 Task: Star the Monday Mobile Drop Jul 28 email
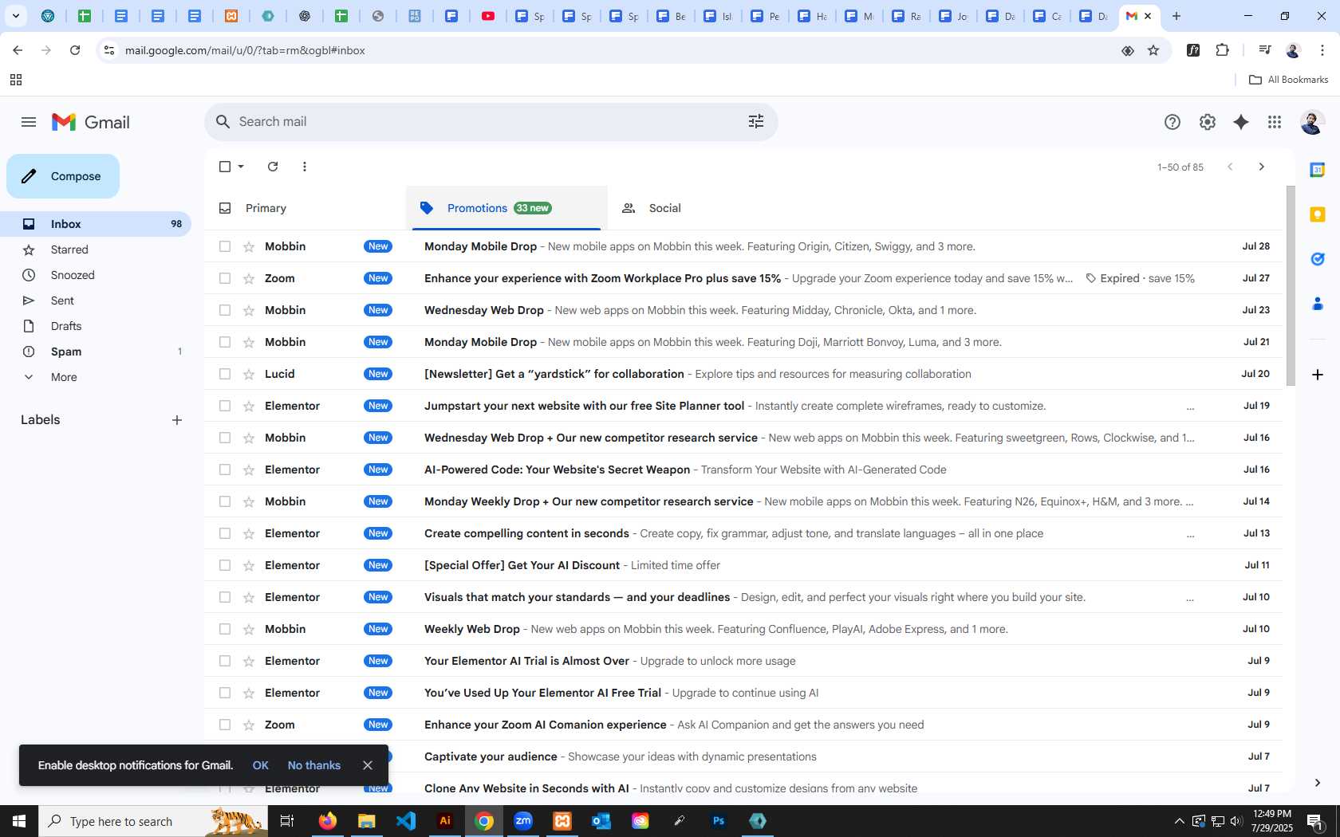pos(249,246)
